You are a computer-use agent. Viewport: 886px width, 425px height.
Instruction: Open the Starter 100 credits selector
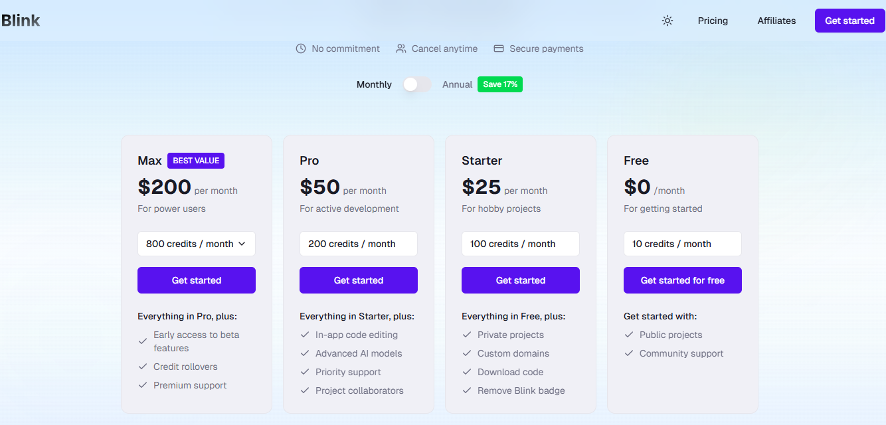520,244
